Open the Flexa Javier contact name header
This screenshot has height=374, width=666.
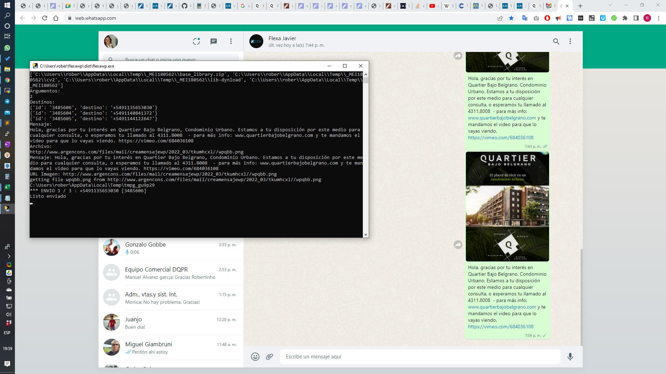coord(282,38)
